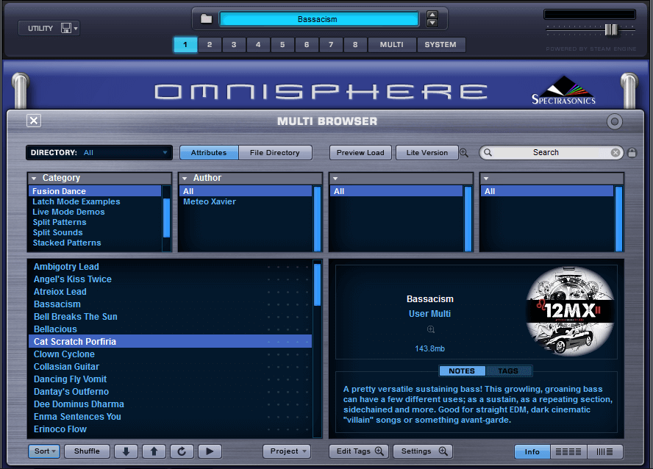653x469 pixels.
Task: Select Stacked Patterns category
Action: coord(95,243)
